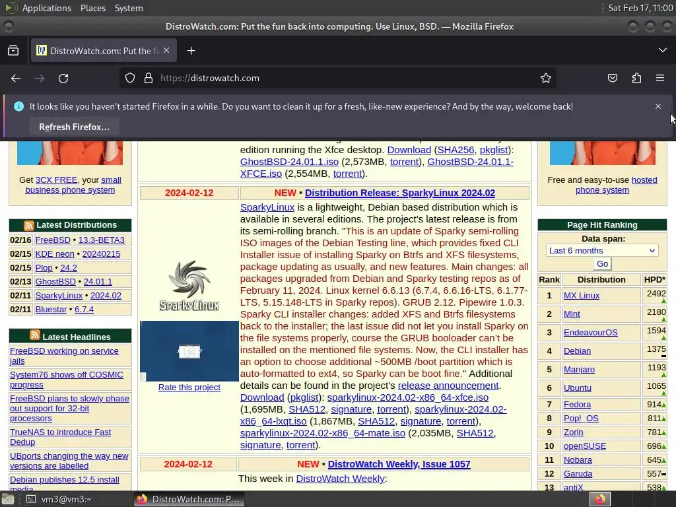Open Plop version 24.2 link

point(69,268)
